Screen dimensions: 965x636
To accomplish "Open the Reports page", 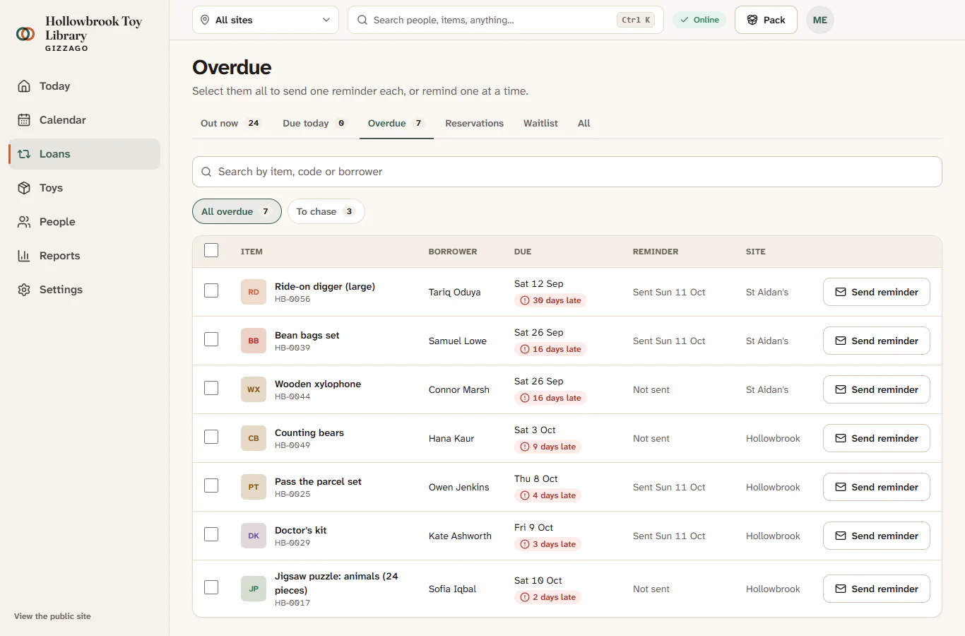I will [x=84, y=256].
